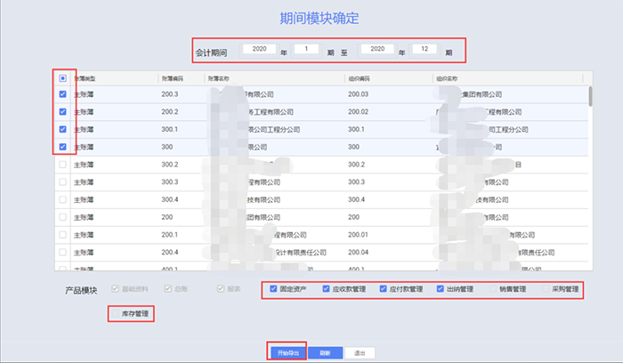Click the 组织名称 column header
The height and width of the screenshot is (363, 623).
pyautogui.click(x=447, y=78)
